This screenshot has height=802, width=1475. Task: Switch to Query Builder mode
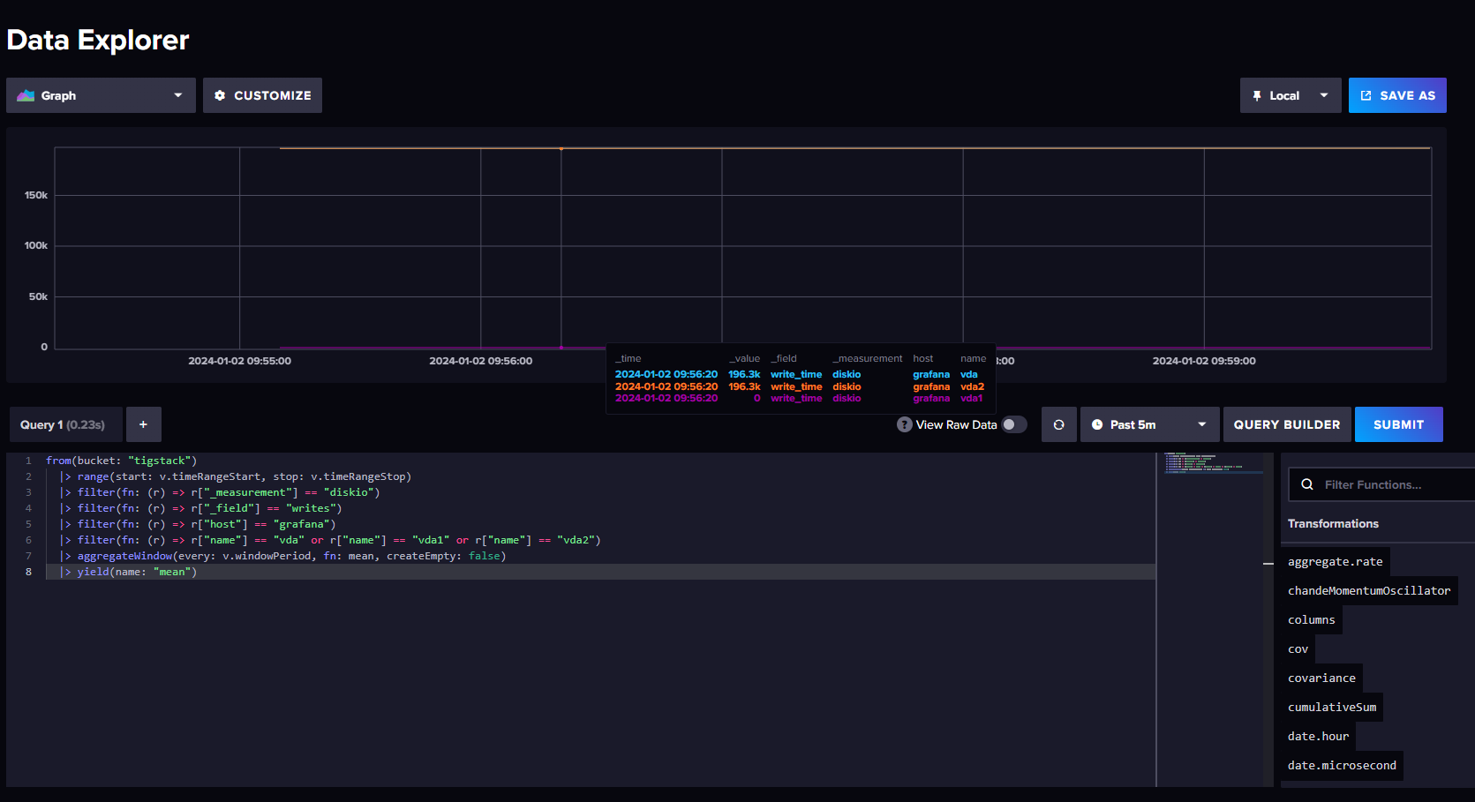pyautogui.click(x=1287, y=424)
